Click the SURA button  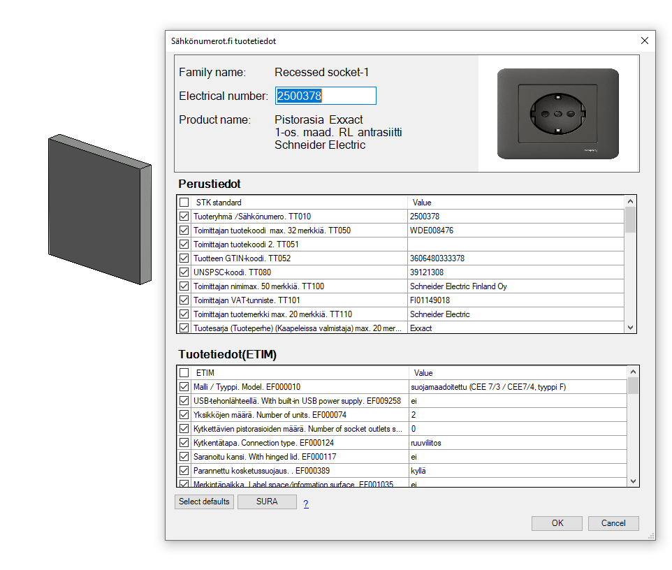coord(267,502)
